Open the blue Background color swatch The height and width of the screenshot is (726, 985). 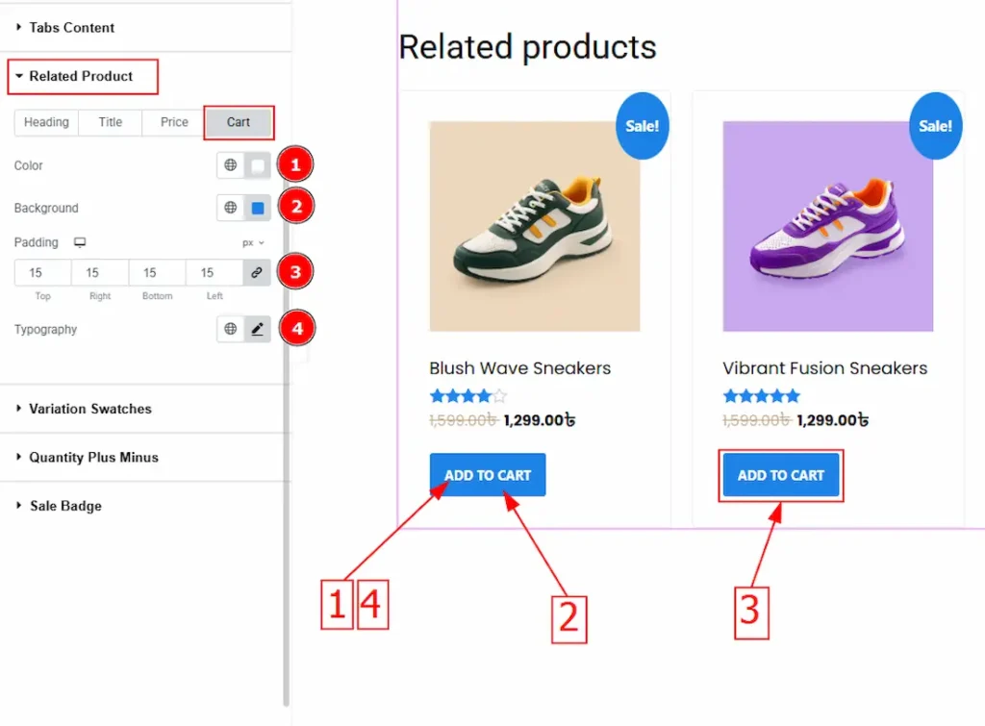pyautogui.click(x=257, y=208)
